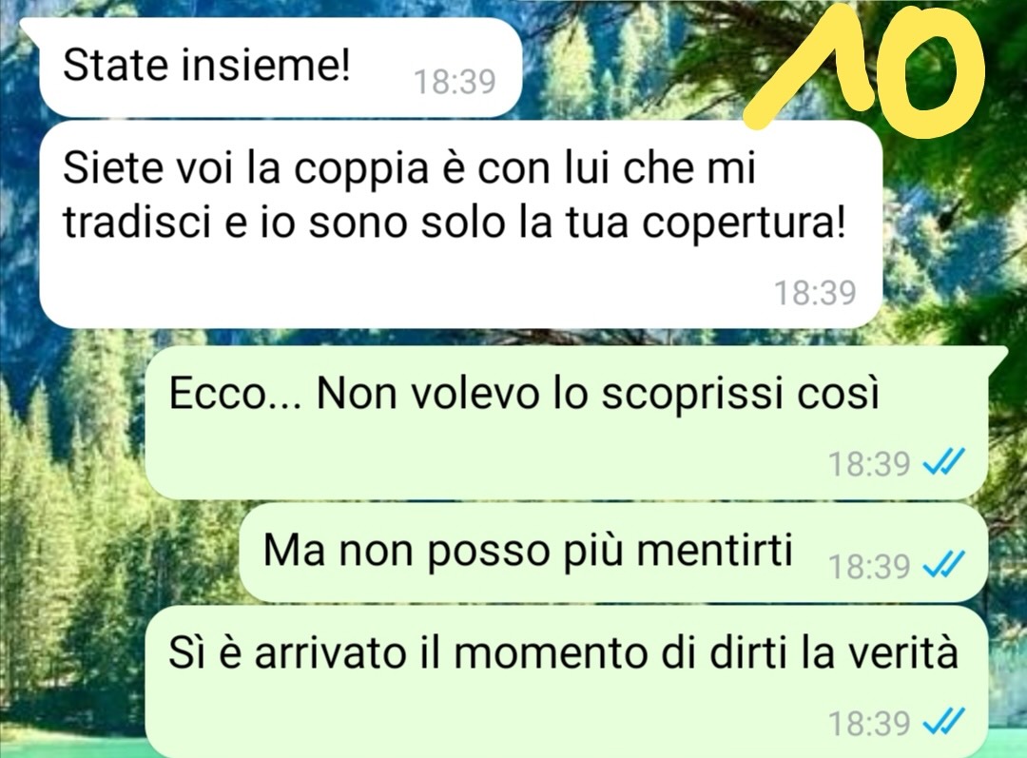Click the 18:39 timestamp next to "State insieme!"
Viewport: 1027px width, 758px height.
[455, 83]
